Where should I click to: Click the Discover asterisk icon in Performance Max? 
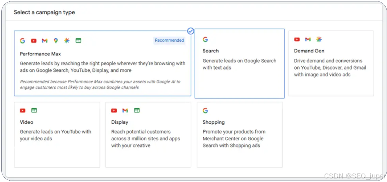click(67, 41)
